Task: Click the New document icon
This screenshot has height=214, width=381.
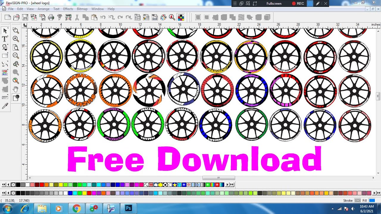Action: [x=8, y=17]
